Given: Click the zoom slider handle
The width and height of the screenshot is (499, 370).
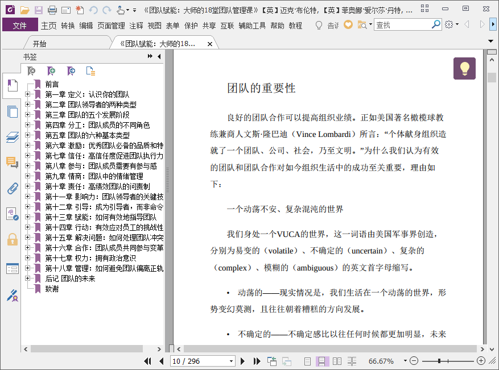Looking at the screenshot, I should pos(439,361).
